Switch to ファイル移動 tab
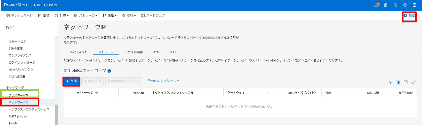The image size is (422, 125). [134, 52]
